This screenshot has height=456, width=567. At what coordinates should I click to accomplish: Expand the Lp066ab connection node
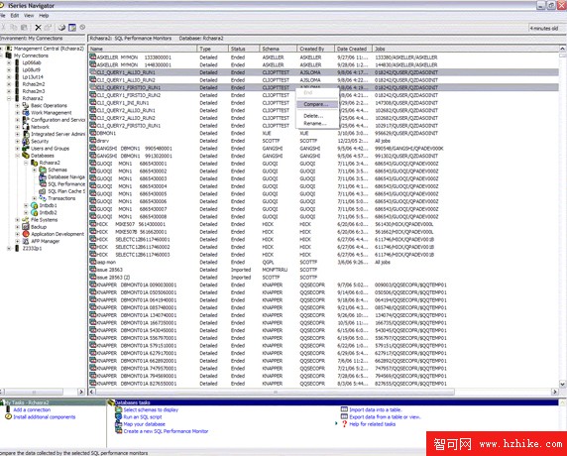click(x=9, y=62)
